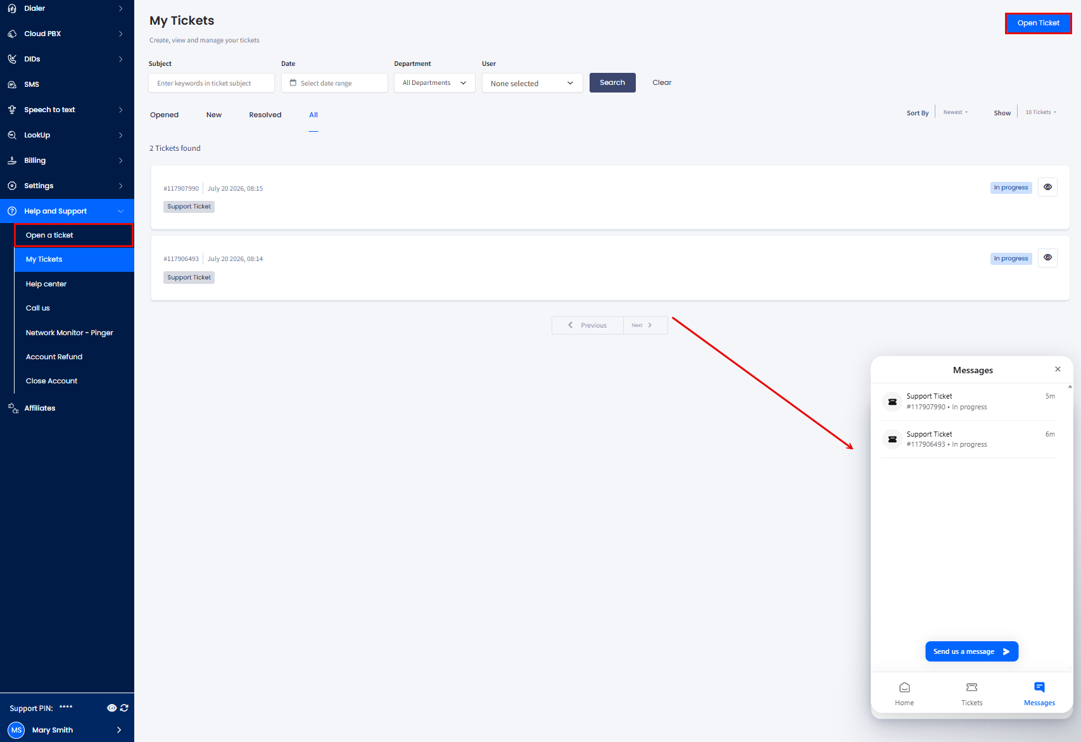Expand the Dialer menu chevron
The height and width of the screenshot is (742, 1081).
(120, 8)
